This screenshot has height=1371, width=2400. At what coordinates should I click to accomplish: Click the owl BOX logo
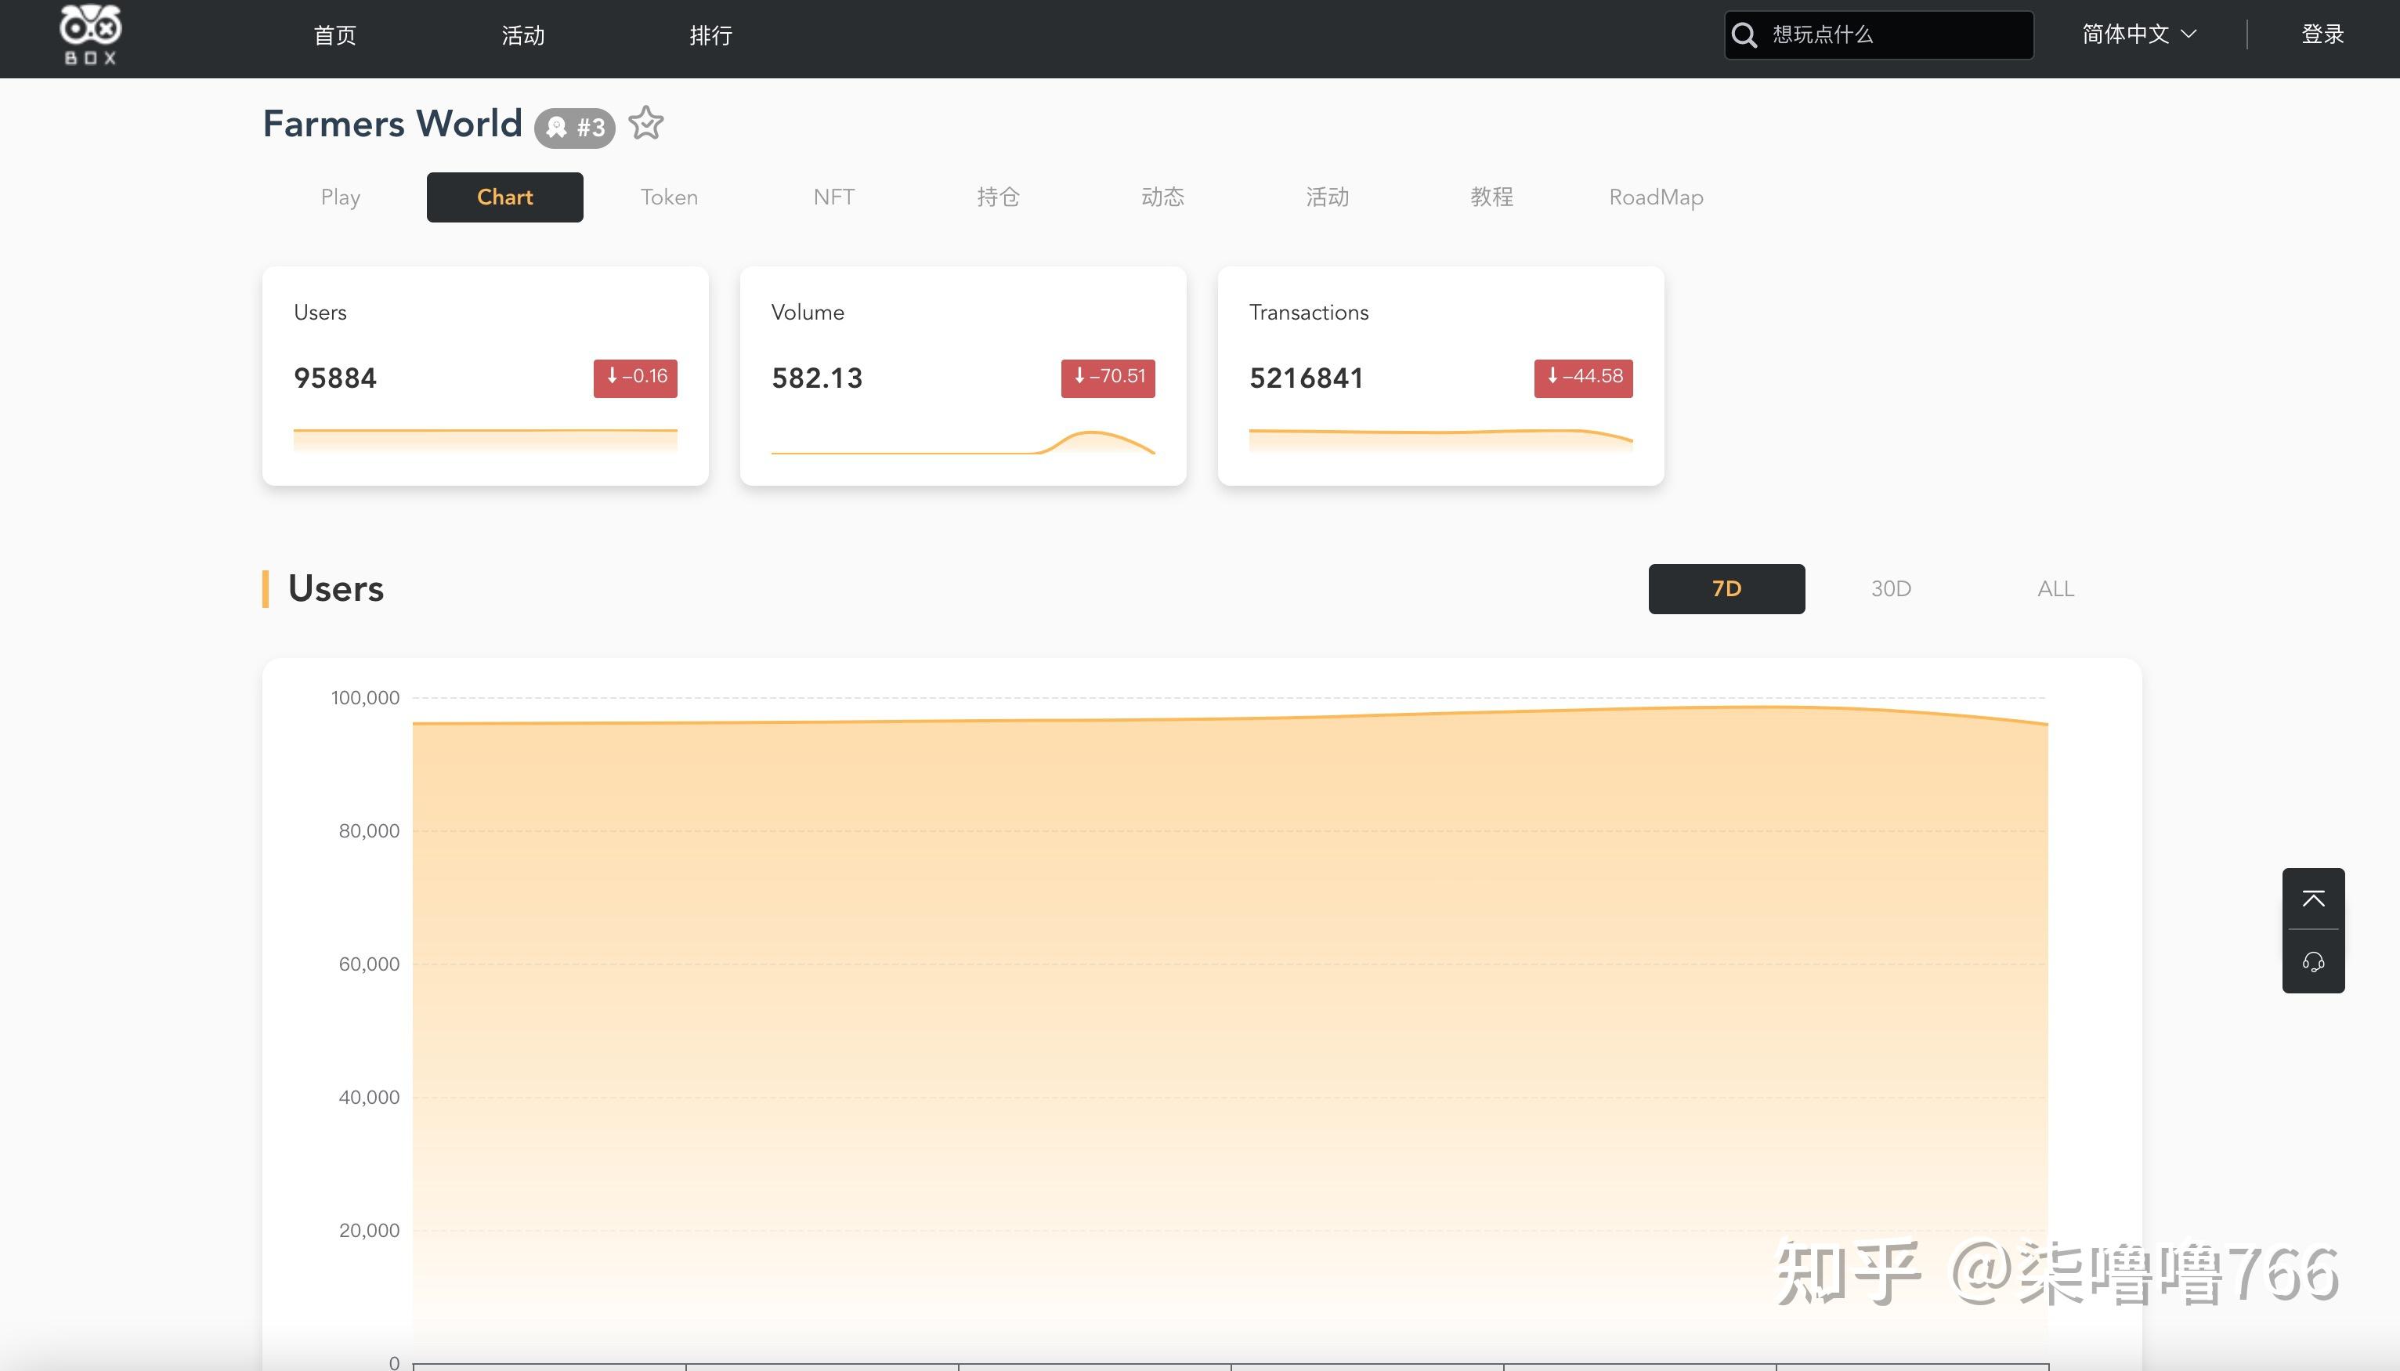point(90,34)
